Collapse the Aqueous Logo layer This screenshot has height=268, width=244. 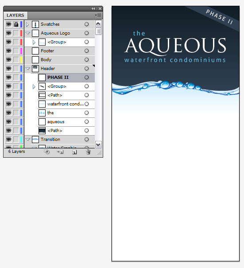[28, 33]
